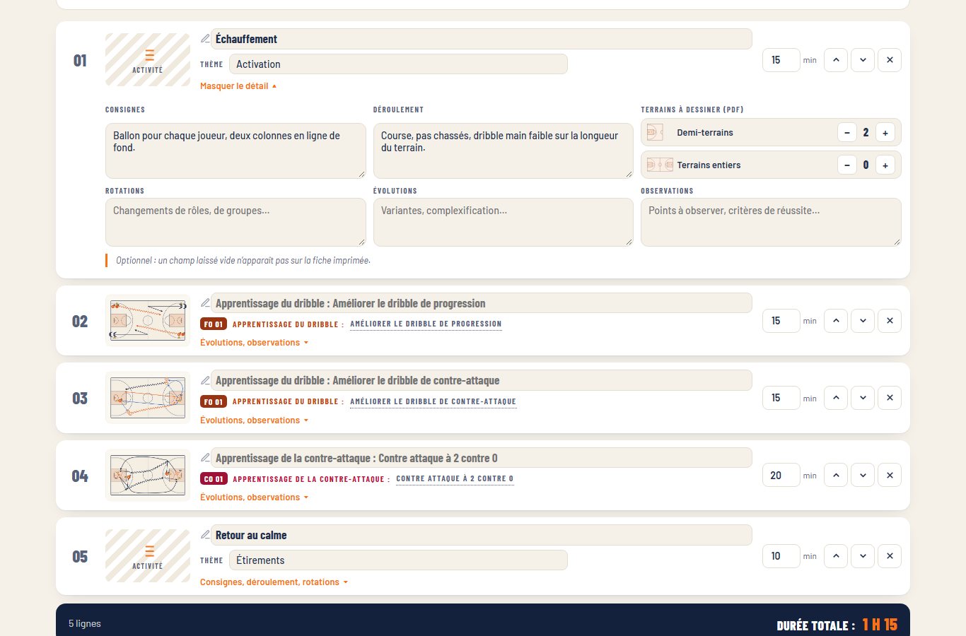Move Retour au calme activity up
966x636 pixels.
pyautogui.click(x=836, y=556)
